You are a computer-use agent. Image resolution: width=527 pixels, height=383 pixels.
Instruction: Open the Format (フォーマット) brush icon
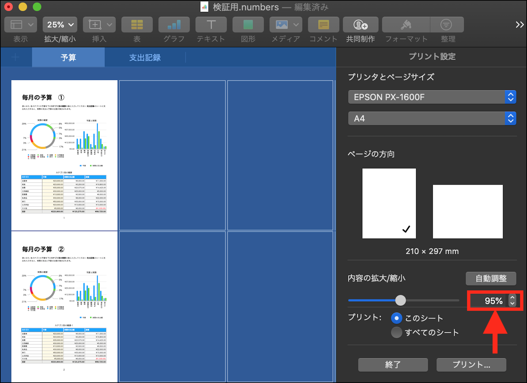tap(406, 25)
